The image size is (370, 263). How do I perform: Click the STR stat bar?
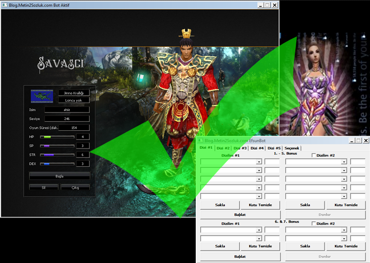click(57, 155)
